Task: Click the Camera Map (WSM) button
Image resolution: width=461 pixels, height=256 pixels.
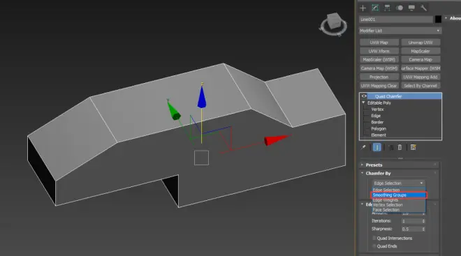Action: [379, 68]
